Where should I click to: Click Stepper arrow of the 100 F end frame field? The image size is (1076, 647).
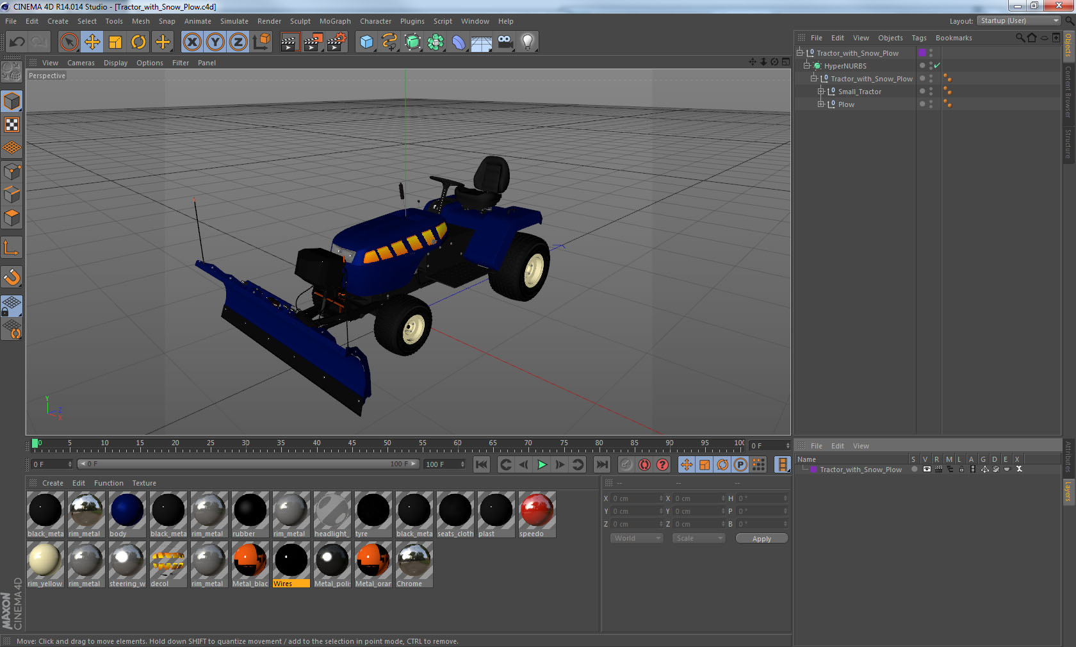point(462,464)
